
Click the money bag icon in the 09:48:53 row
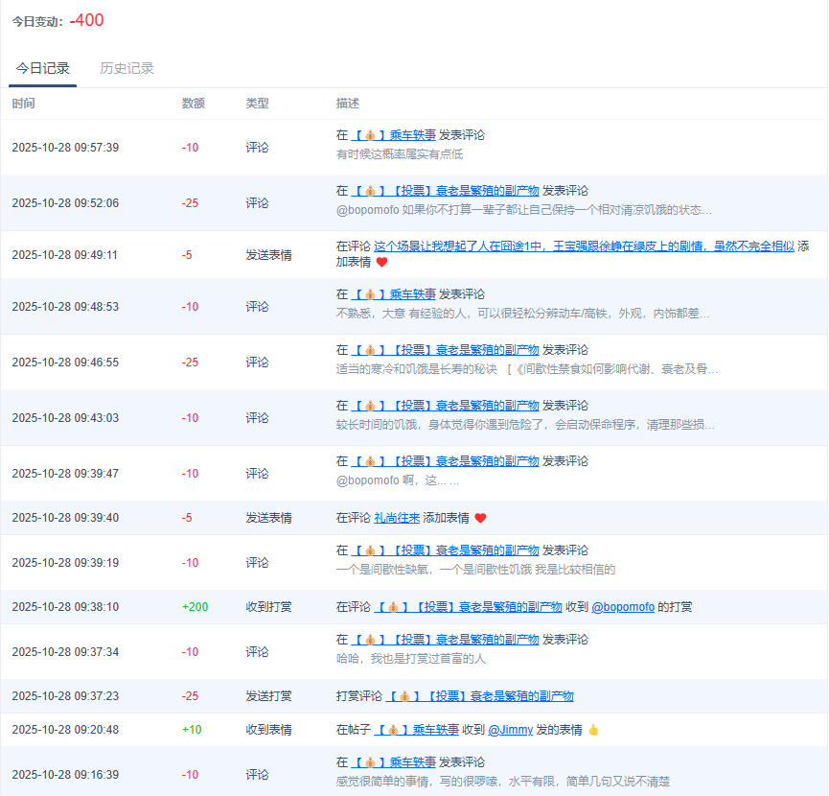coord(370,294)
